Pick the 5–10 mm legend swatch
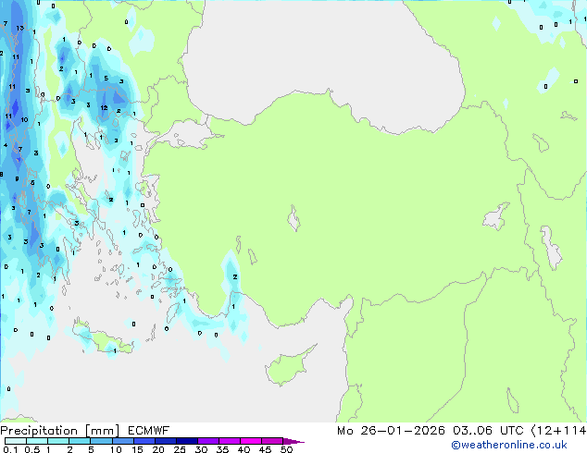 (102, 441)
